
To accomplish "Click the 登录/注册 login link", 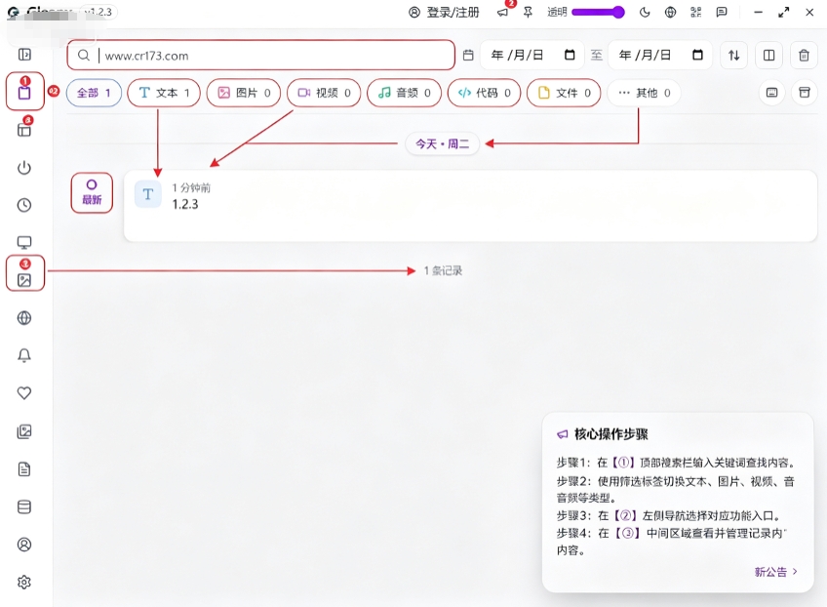I will [444, 12].
